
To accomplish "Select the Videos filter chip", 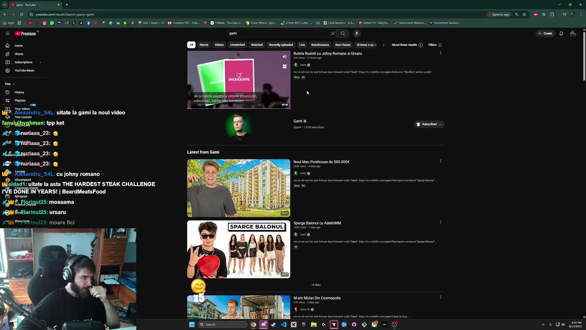I will click(219, 45).
